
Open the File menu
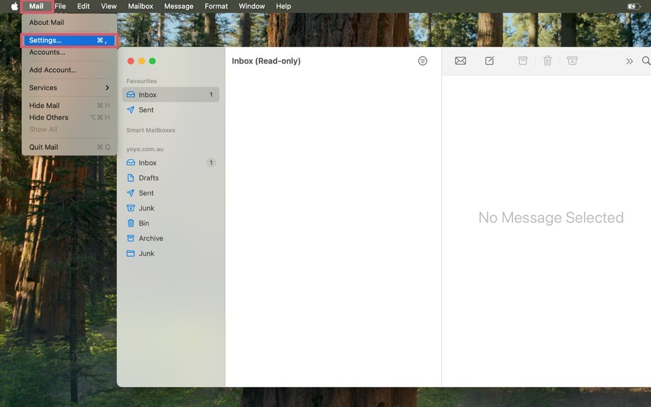click(60, 6)
